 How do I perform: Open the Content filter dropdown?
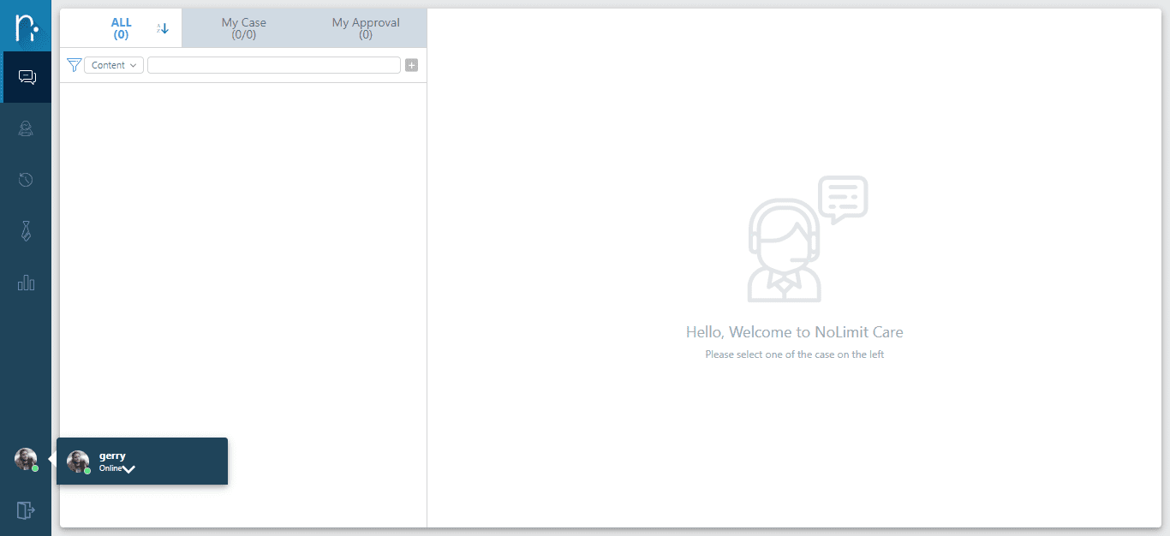click(x=114, y=65)
